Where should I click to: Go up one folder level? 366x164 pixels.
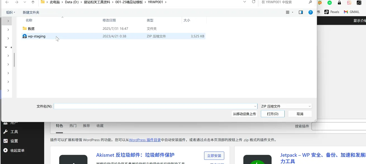point(33,2)
